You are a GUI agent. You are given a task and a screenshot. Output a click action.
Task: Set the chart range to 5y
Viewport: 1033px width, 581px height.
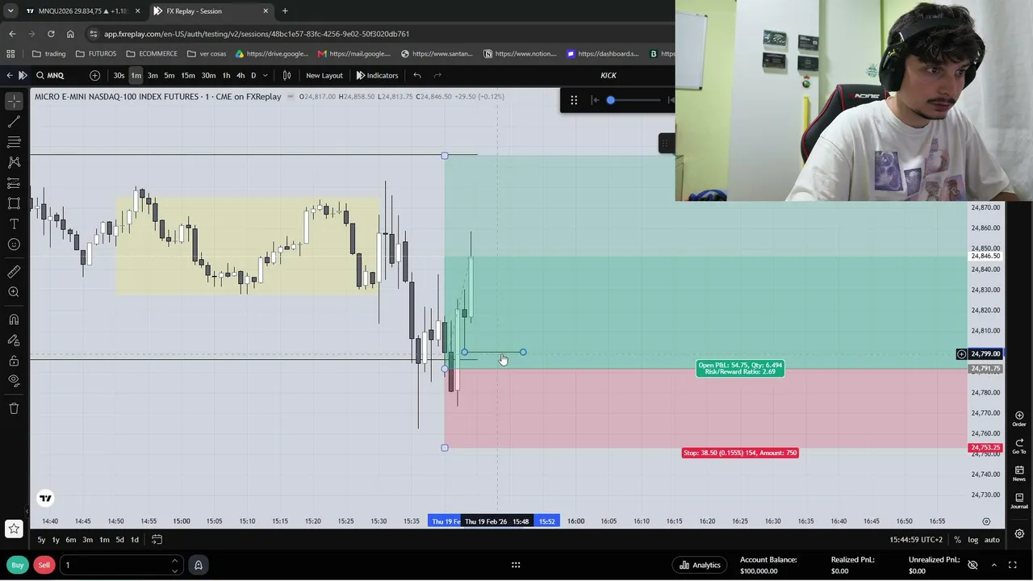pyautogui.click(x=41, y=540)
